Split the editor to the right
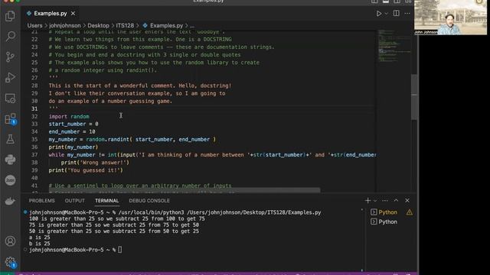Viewport: 490px width, 275px height. click(x=396, y=14)
